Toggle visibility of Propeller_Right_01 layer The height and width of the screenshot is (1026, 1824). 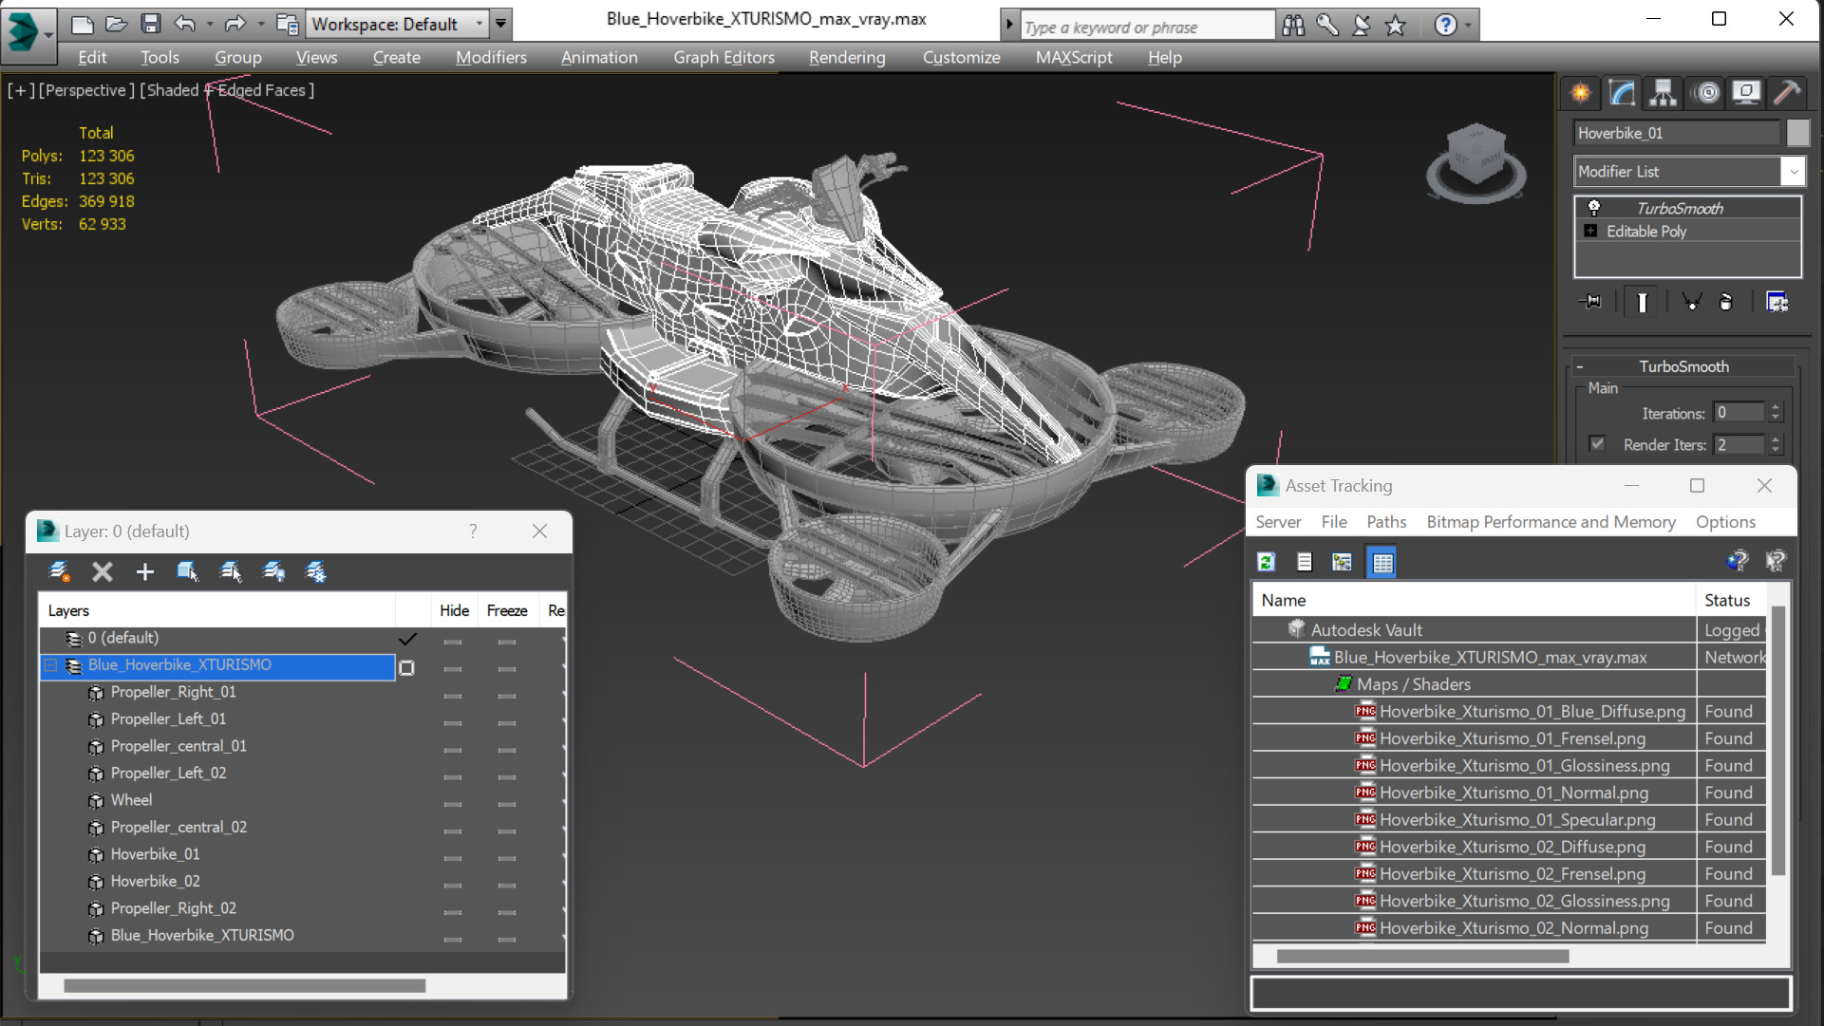(x=454, y=692)
